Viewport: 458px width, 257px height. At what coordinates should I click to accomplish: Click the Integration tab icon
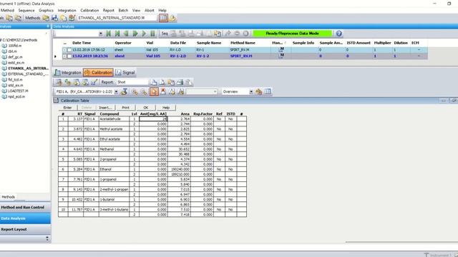[57, 73]
